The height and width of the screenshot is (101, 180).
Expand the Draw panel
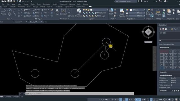click(x=9, y=19)
